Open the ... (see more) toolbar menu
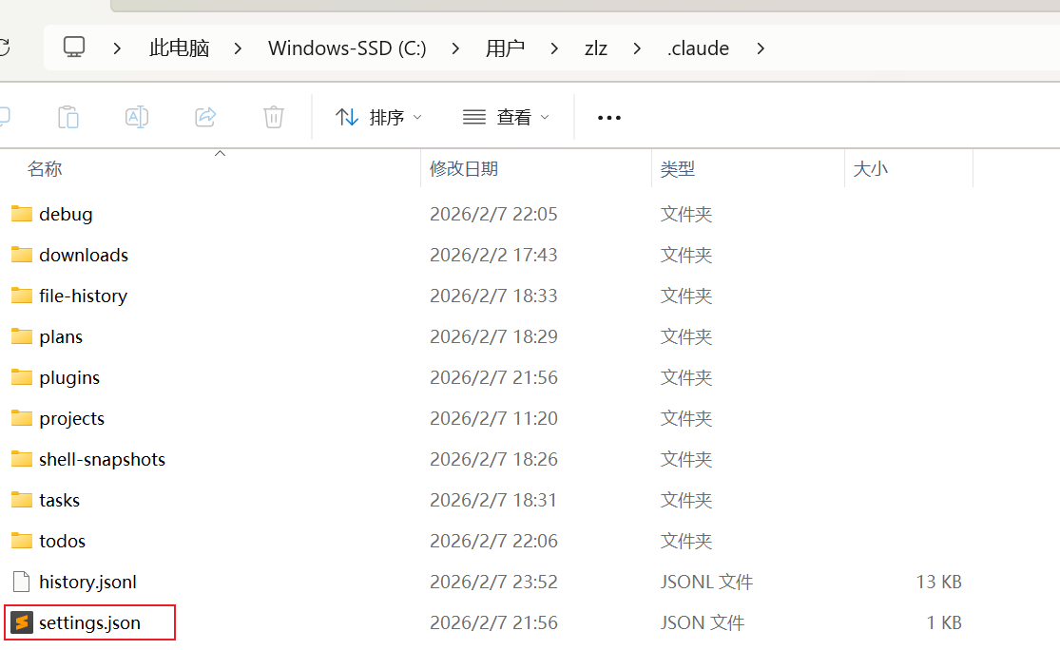The width and height of the screenshot is (1060, 650). [x=608, y=116]
